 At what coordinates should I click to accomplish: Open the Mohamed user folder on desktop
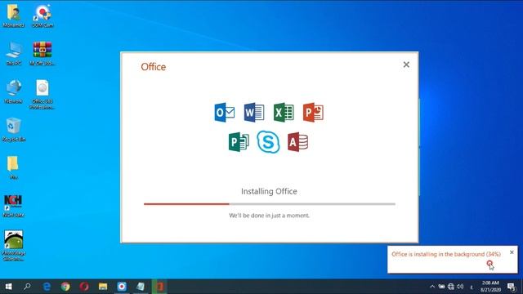click(x=13, y=16)
